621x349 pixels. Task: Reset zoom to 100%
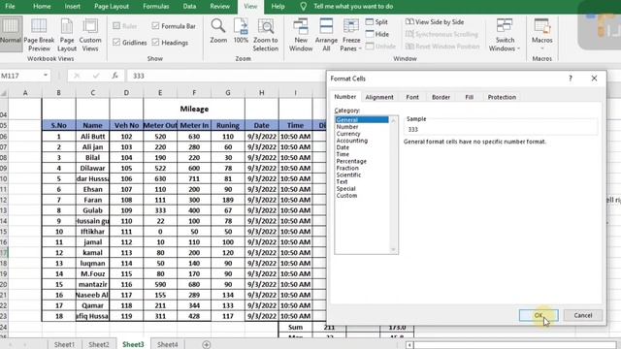click(x=241, y=31)
